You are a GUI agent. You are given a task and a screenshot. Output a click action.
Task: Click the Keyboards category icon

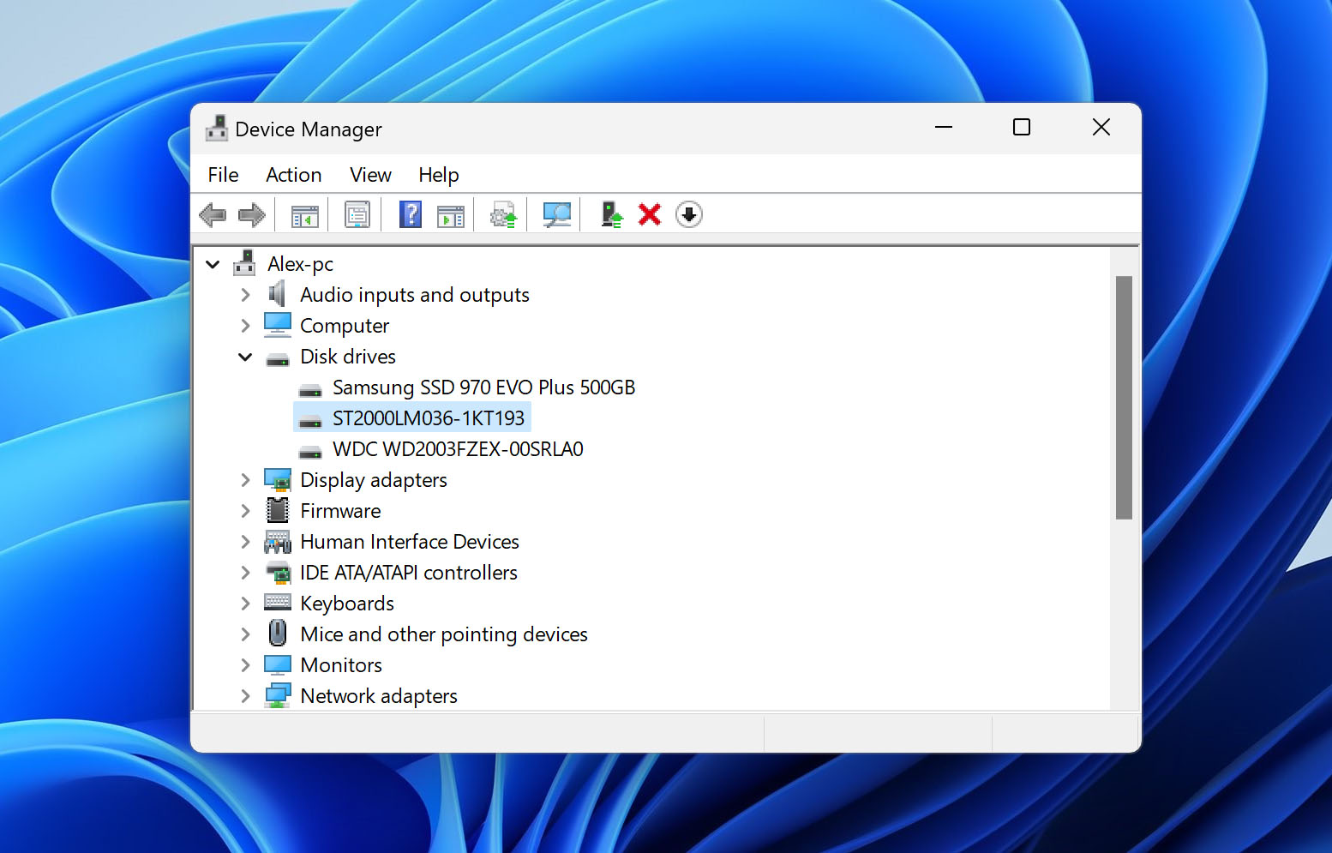(x=278, y=602)
